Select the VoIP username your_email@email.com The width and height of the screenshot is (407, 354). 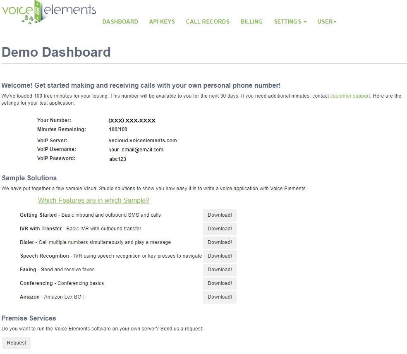(x=136, y=150)
